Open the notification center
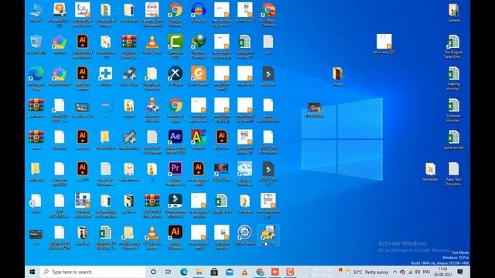 pos(460,272)
